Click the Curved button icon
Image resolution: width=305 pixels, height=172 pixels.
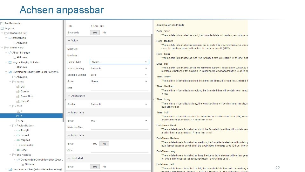pos(18,135)
